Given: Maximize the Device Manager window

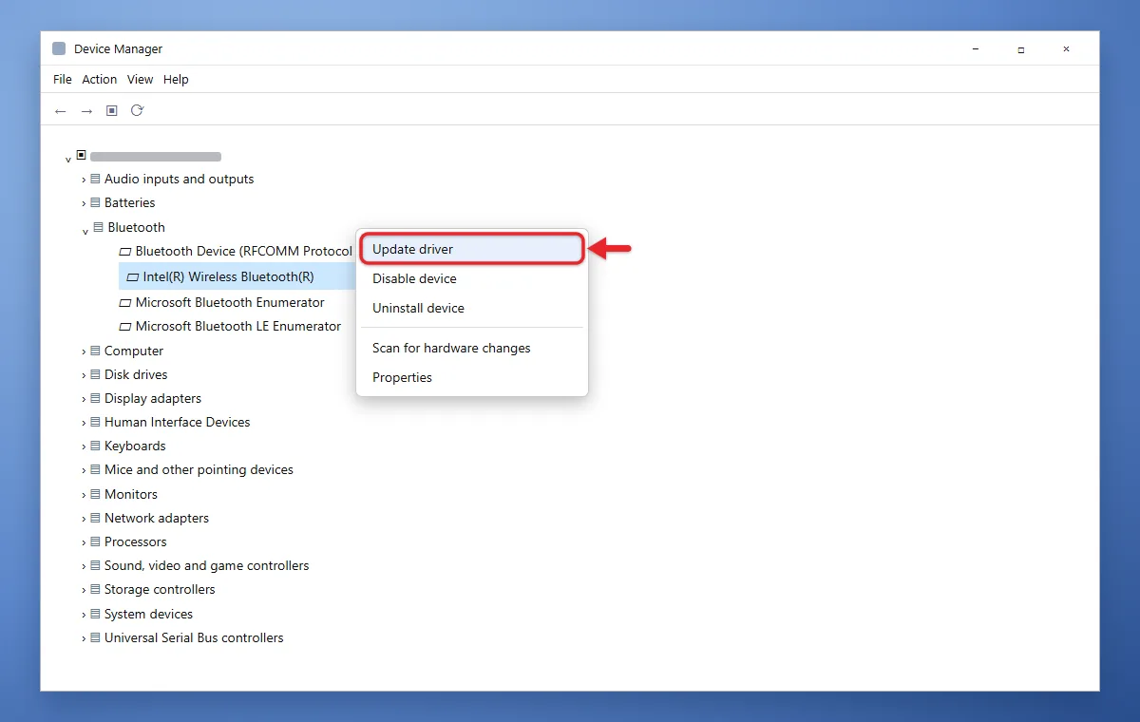Looking at the screenshot, I should (1020, 49).
